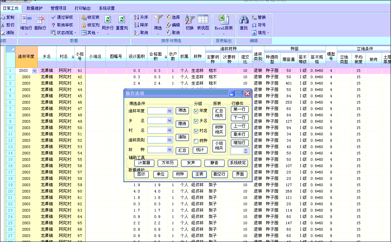
Task: Click the 查找 binoculars icon
Action: pos(244,19)
